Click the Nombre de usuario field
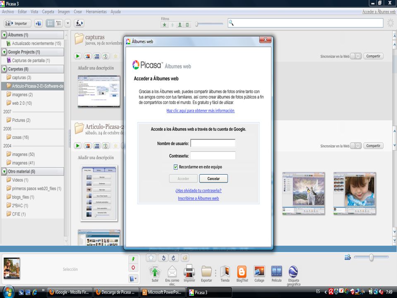This screenshot has height=298, width=397. (213, 143)
